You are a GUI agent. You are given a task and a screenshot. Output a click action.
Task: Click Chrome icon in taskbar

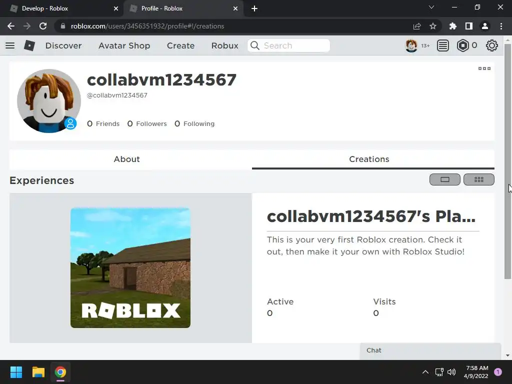click(x=60, y=372)
